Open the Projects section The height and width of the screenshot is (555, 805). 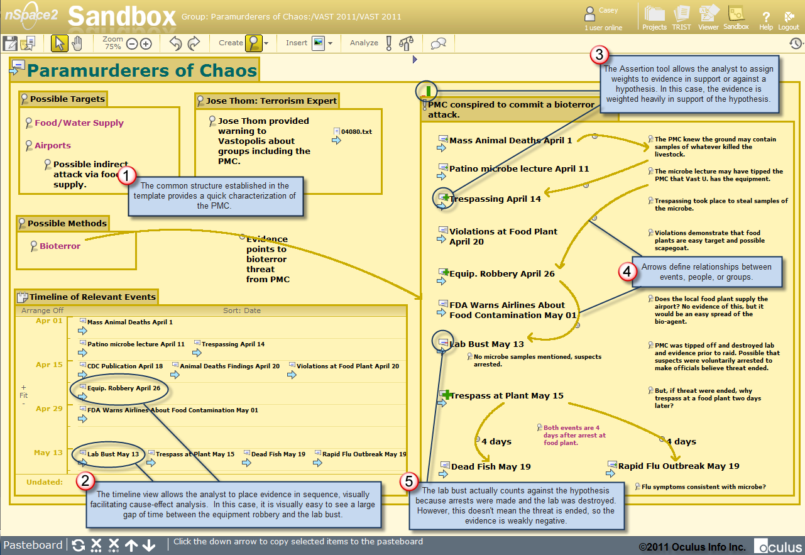(654, 18)
